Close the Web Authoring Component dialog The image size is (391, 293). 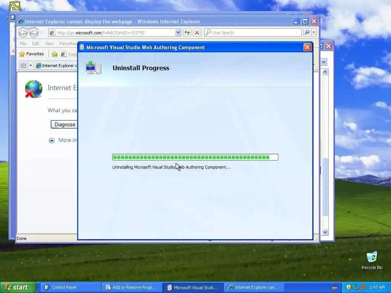tap(307, 47)
